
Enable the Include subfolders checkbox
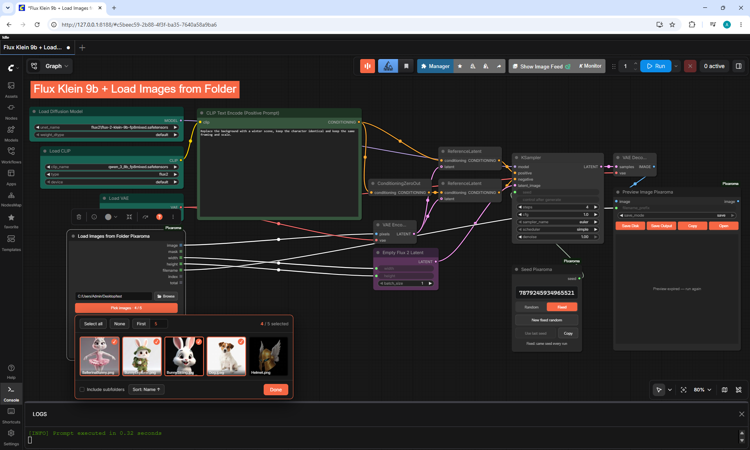(82, 389)
